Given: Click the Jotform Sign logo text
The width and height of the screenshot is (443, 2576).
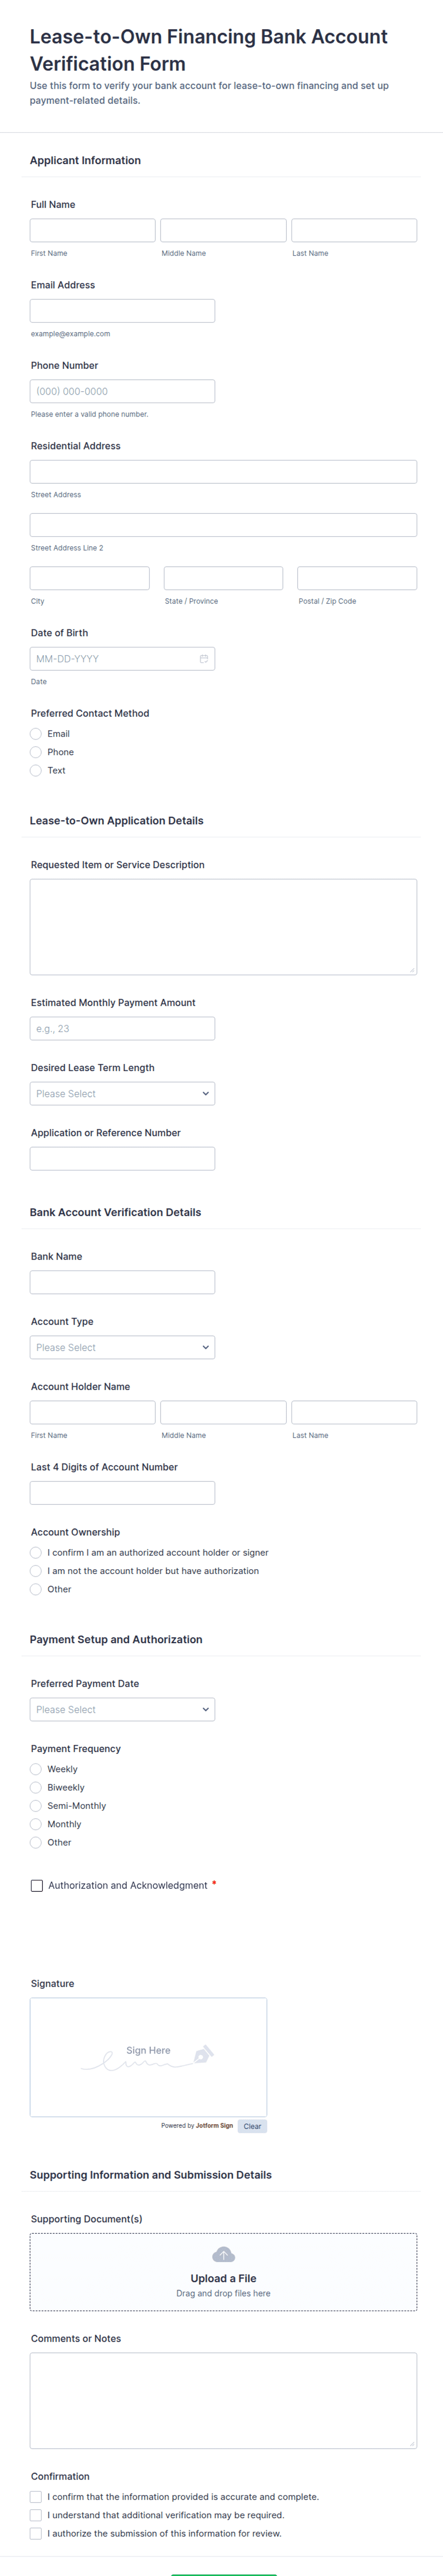Looking at the screenshot, I should coord(213,2126).
